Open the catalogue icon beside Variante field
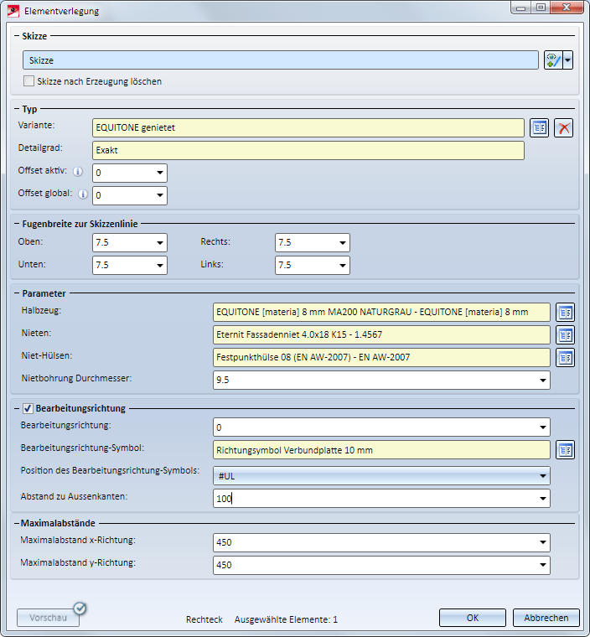The image size is (590, 637). coord(539,128)
